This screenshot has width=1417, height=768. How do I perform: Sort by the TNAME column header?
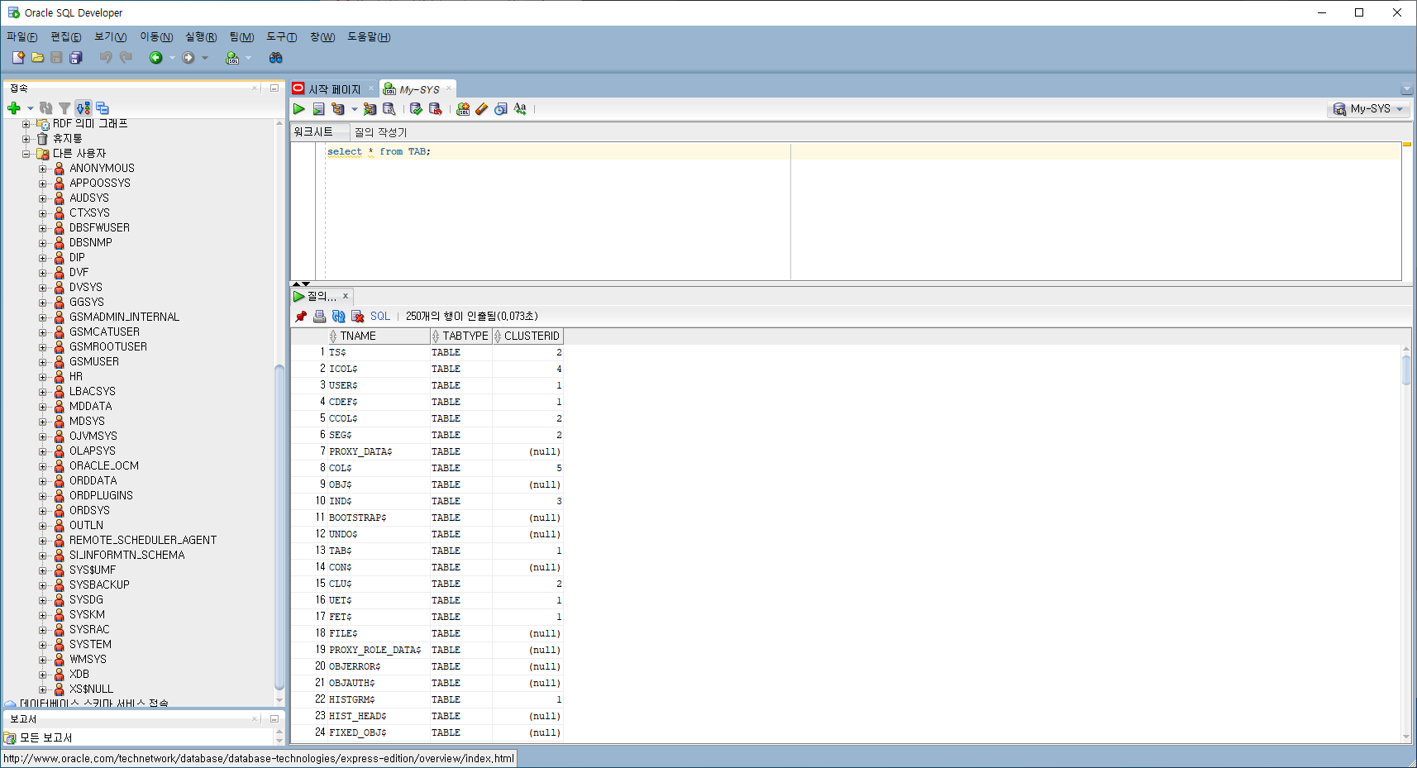pyautogui.click(x=379, y=336)
